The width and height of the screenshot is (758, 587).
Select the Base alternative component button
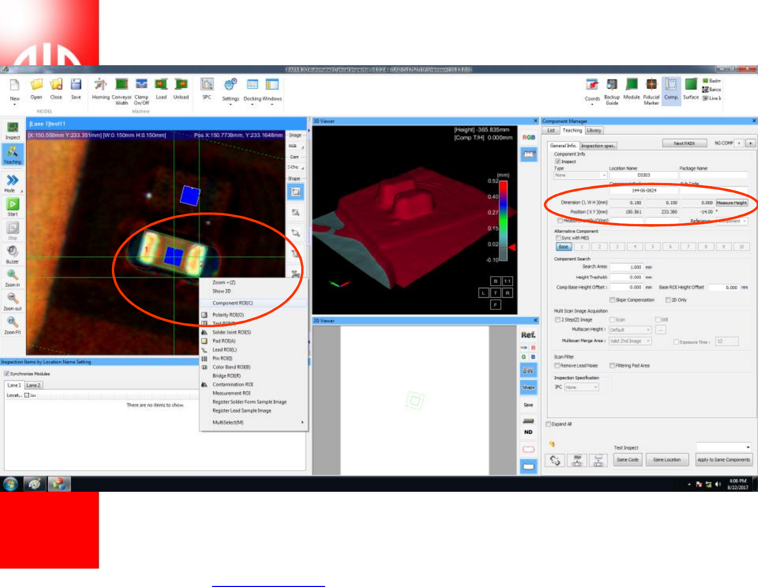563,247
